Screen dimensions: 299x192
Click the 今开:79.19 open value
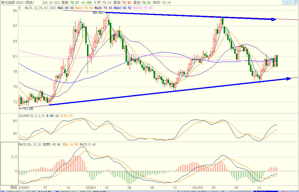102,3
